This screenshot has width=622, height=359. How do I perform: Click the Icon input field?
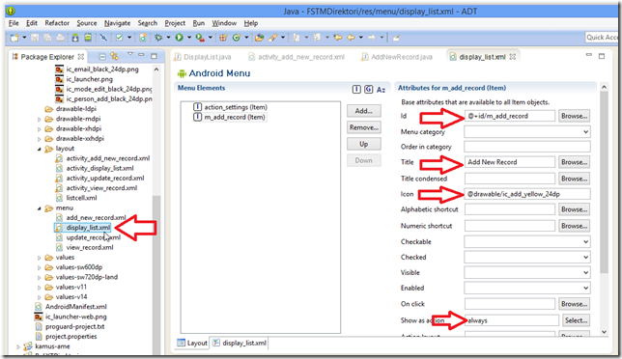tap(527, 194)
